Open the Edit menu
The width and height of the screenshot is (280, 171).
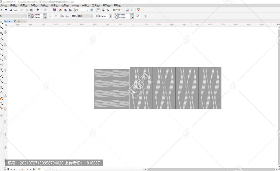click(14, 6)
